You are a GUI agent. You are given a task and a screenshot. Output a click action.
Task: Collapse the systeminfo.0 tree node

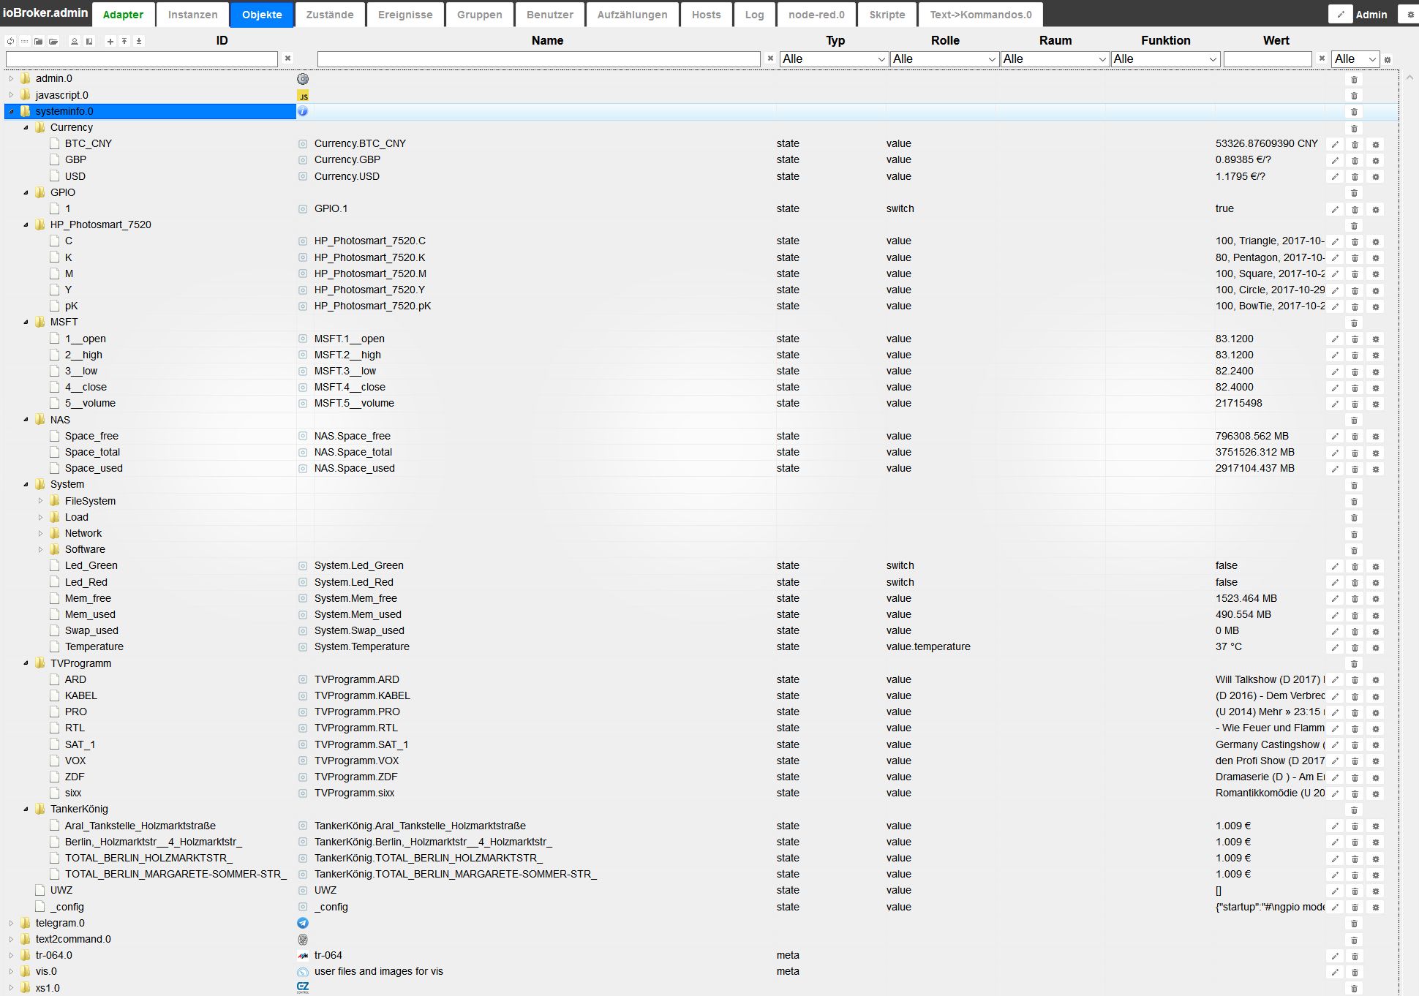coord(11,111)
